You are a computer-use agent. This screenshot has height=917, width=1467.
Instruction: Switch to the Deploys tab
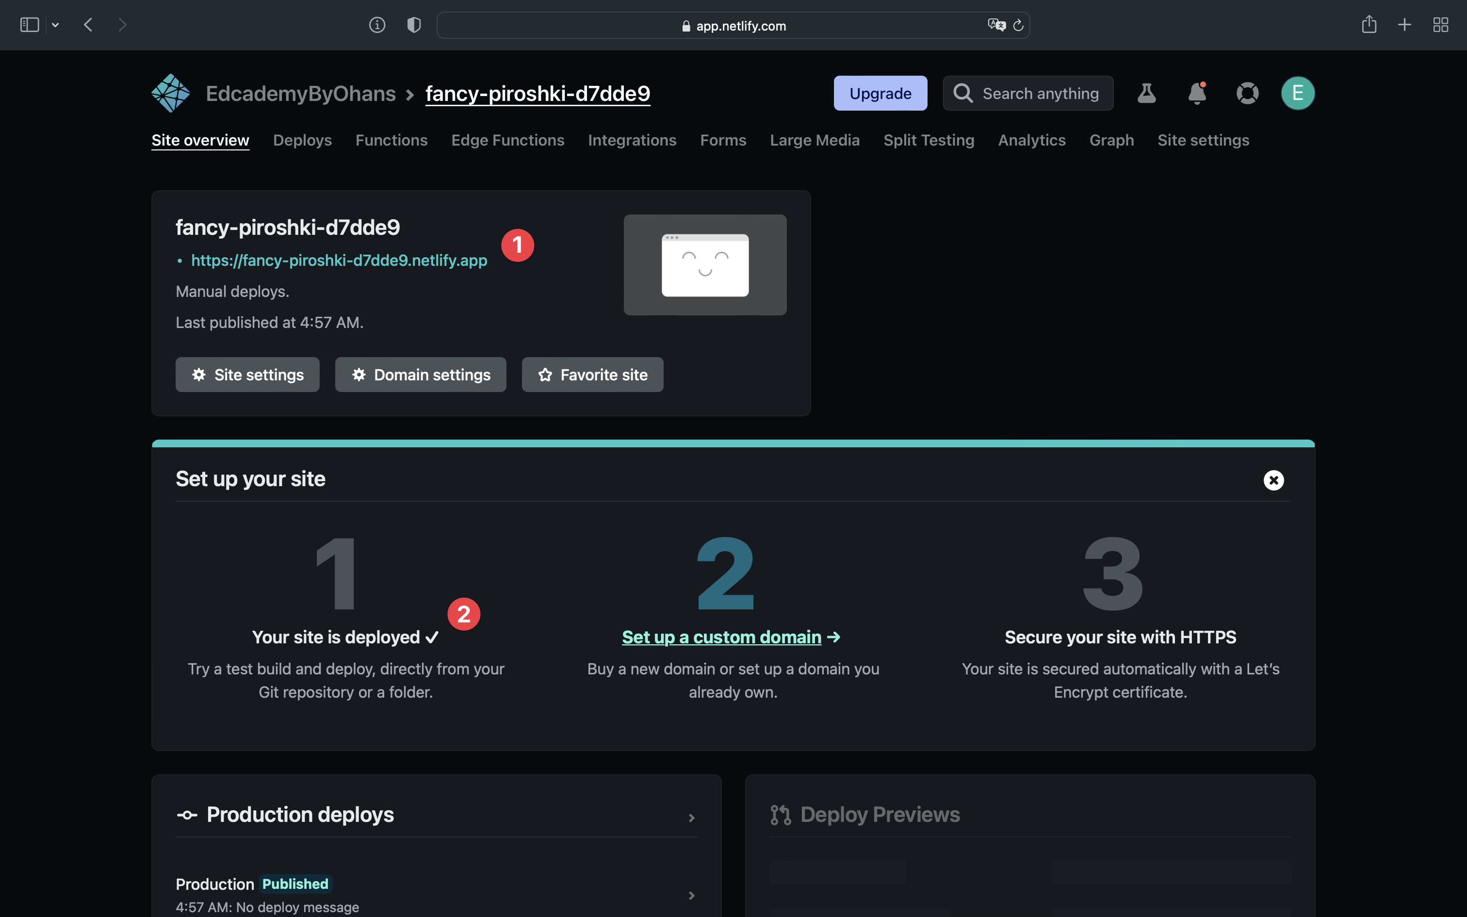303,140
